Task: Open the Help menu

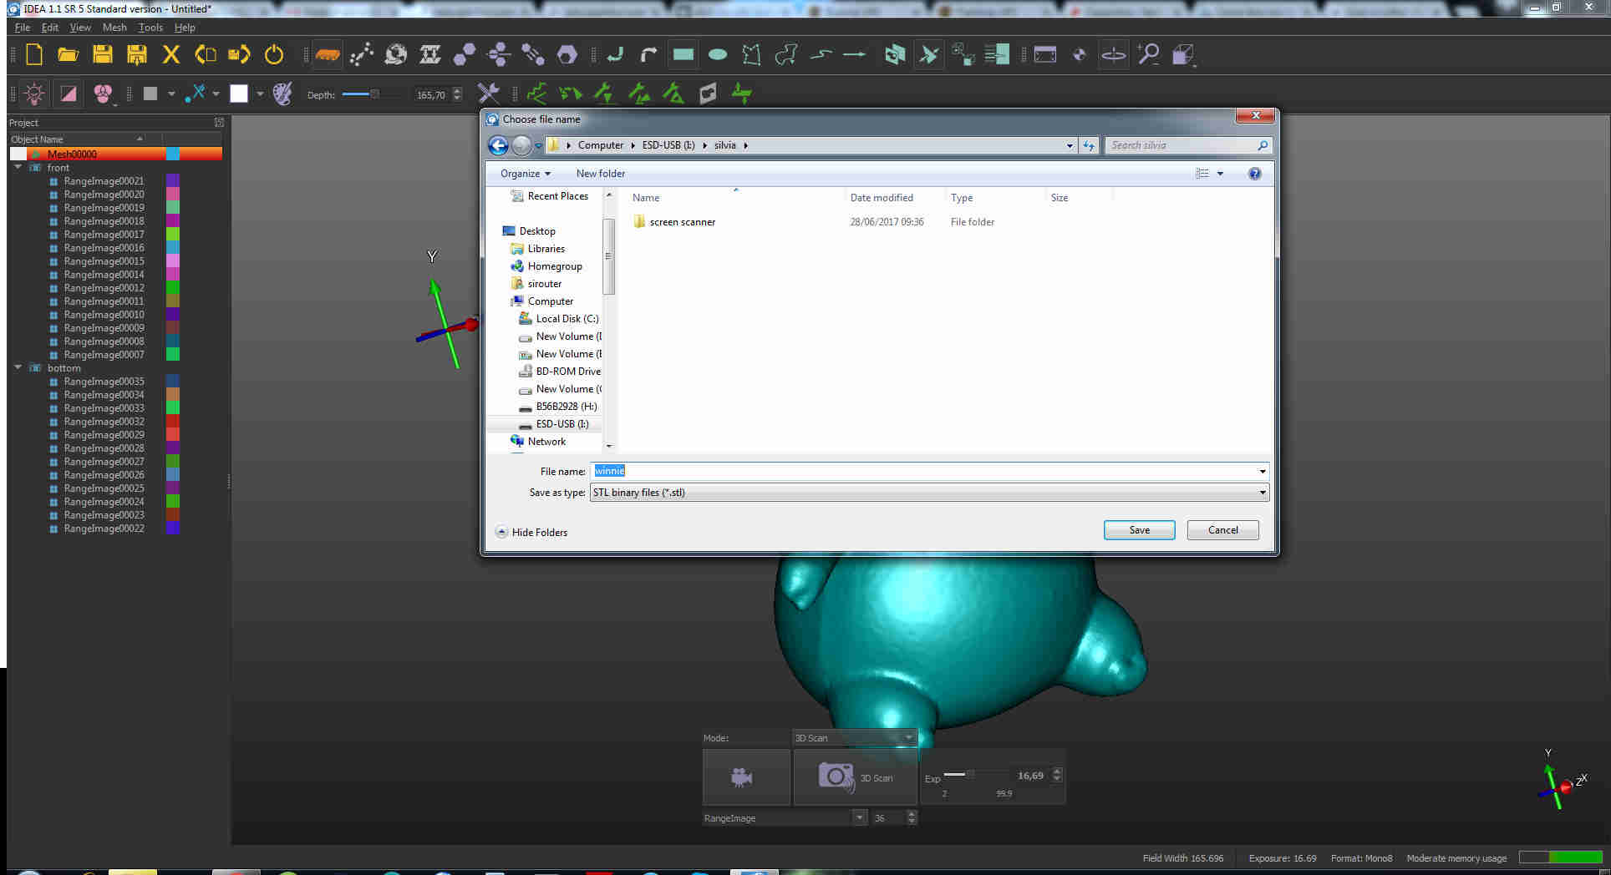Action: click(x=185, y=28)
